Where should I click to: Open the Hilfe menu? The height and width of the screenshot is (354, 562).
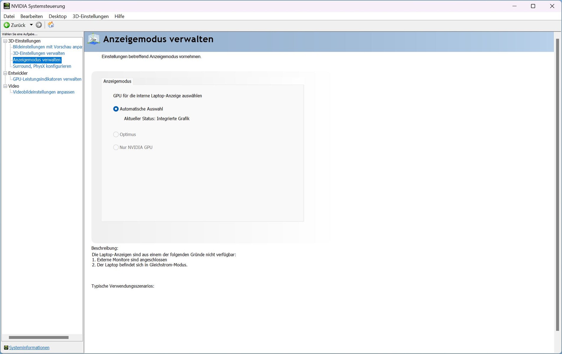[x=119, y=16]
